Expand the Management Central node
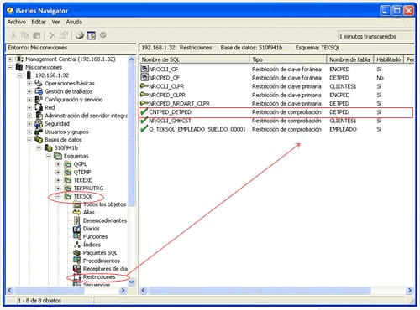This screenshot has height=310, width=420. 10,59
